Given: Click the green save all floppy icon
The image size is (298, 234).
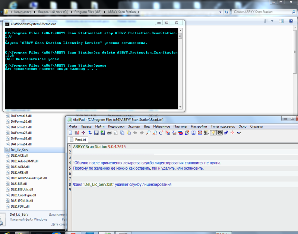Looking at the screenshot, I should point(103,133).
